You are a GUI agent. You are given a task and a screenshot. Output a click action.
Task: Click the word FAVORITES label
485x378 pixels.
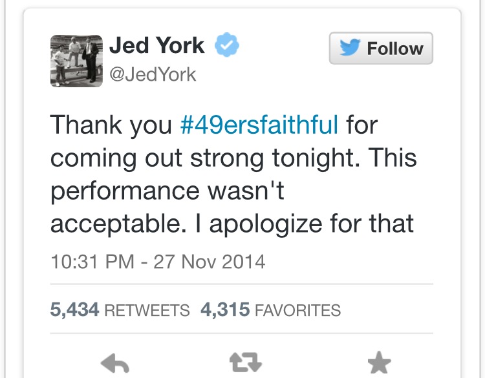click(297, 311)
